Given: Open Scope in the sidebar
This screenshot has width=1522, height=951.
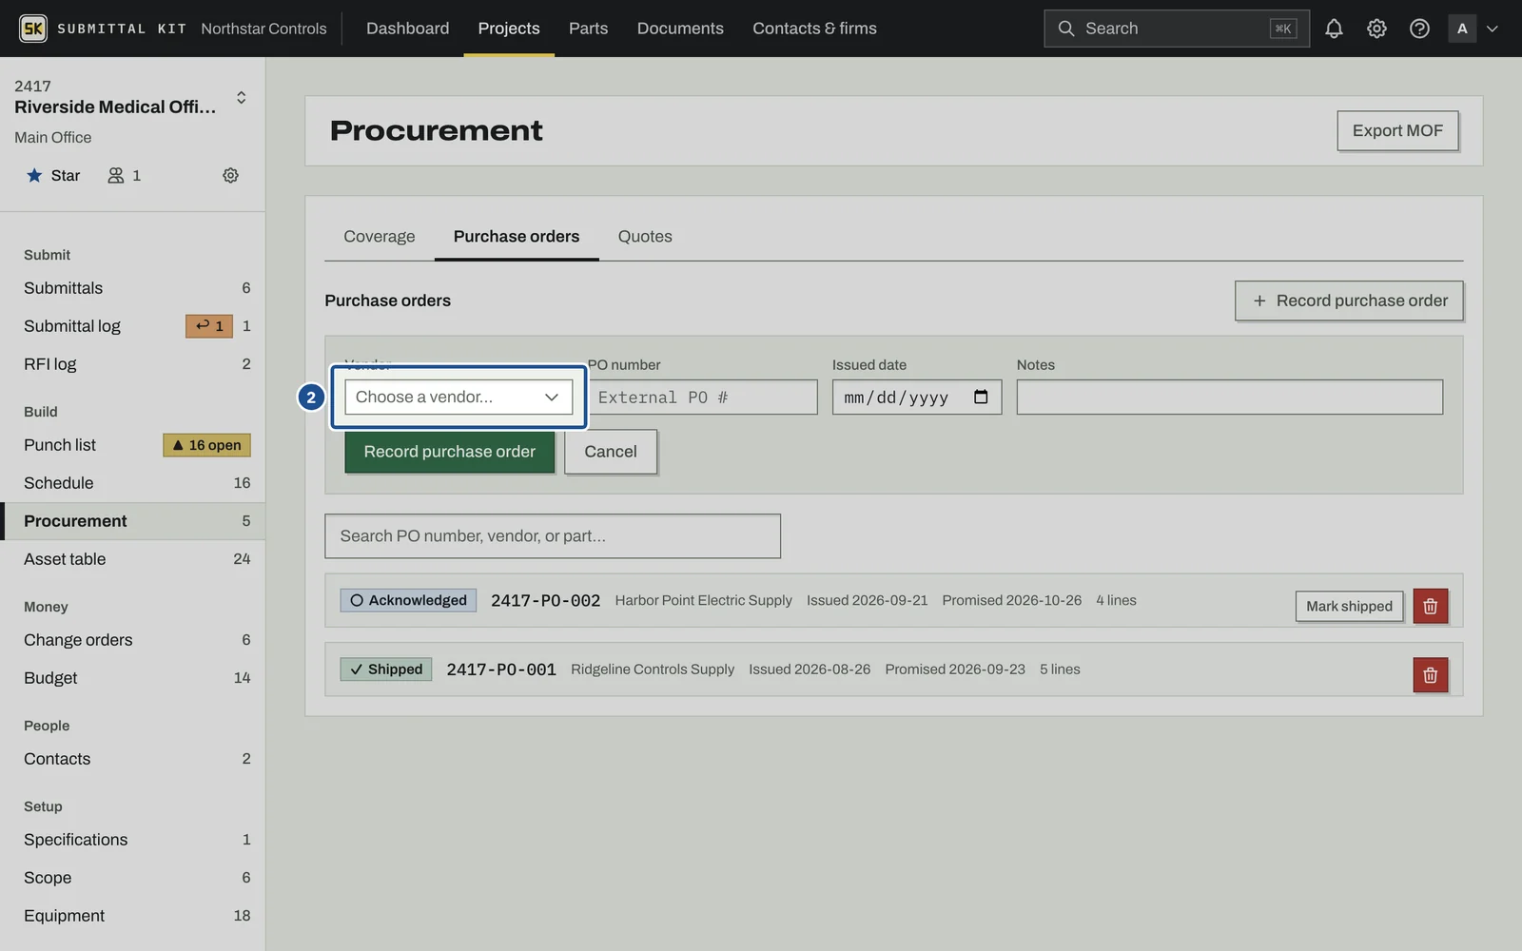Looking at the screenshot, I should [x=133, y=878].
